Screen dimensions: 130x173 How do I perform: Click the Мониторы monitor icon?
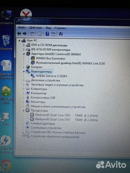(x=28, y=102)
